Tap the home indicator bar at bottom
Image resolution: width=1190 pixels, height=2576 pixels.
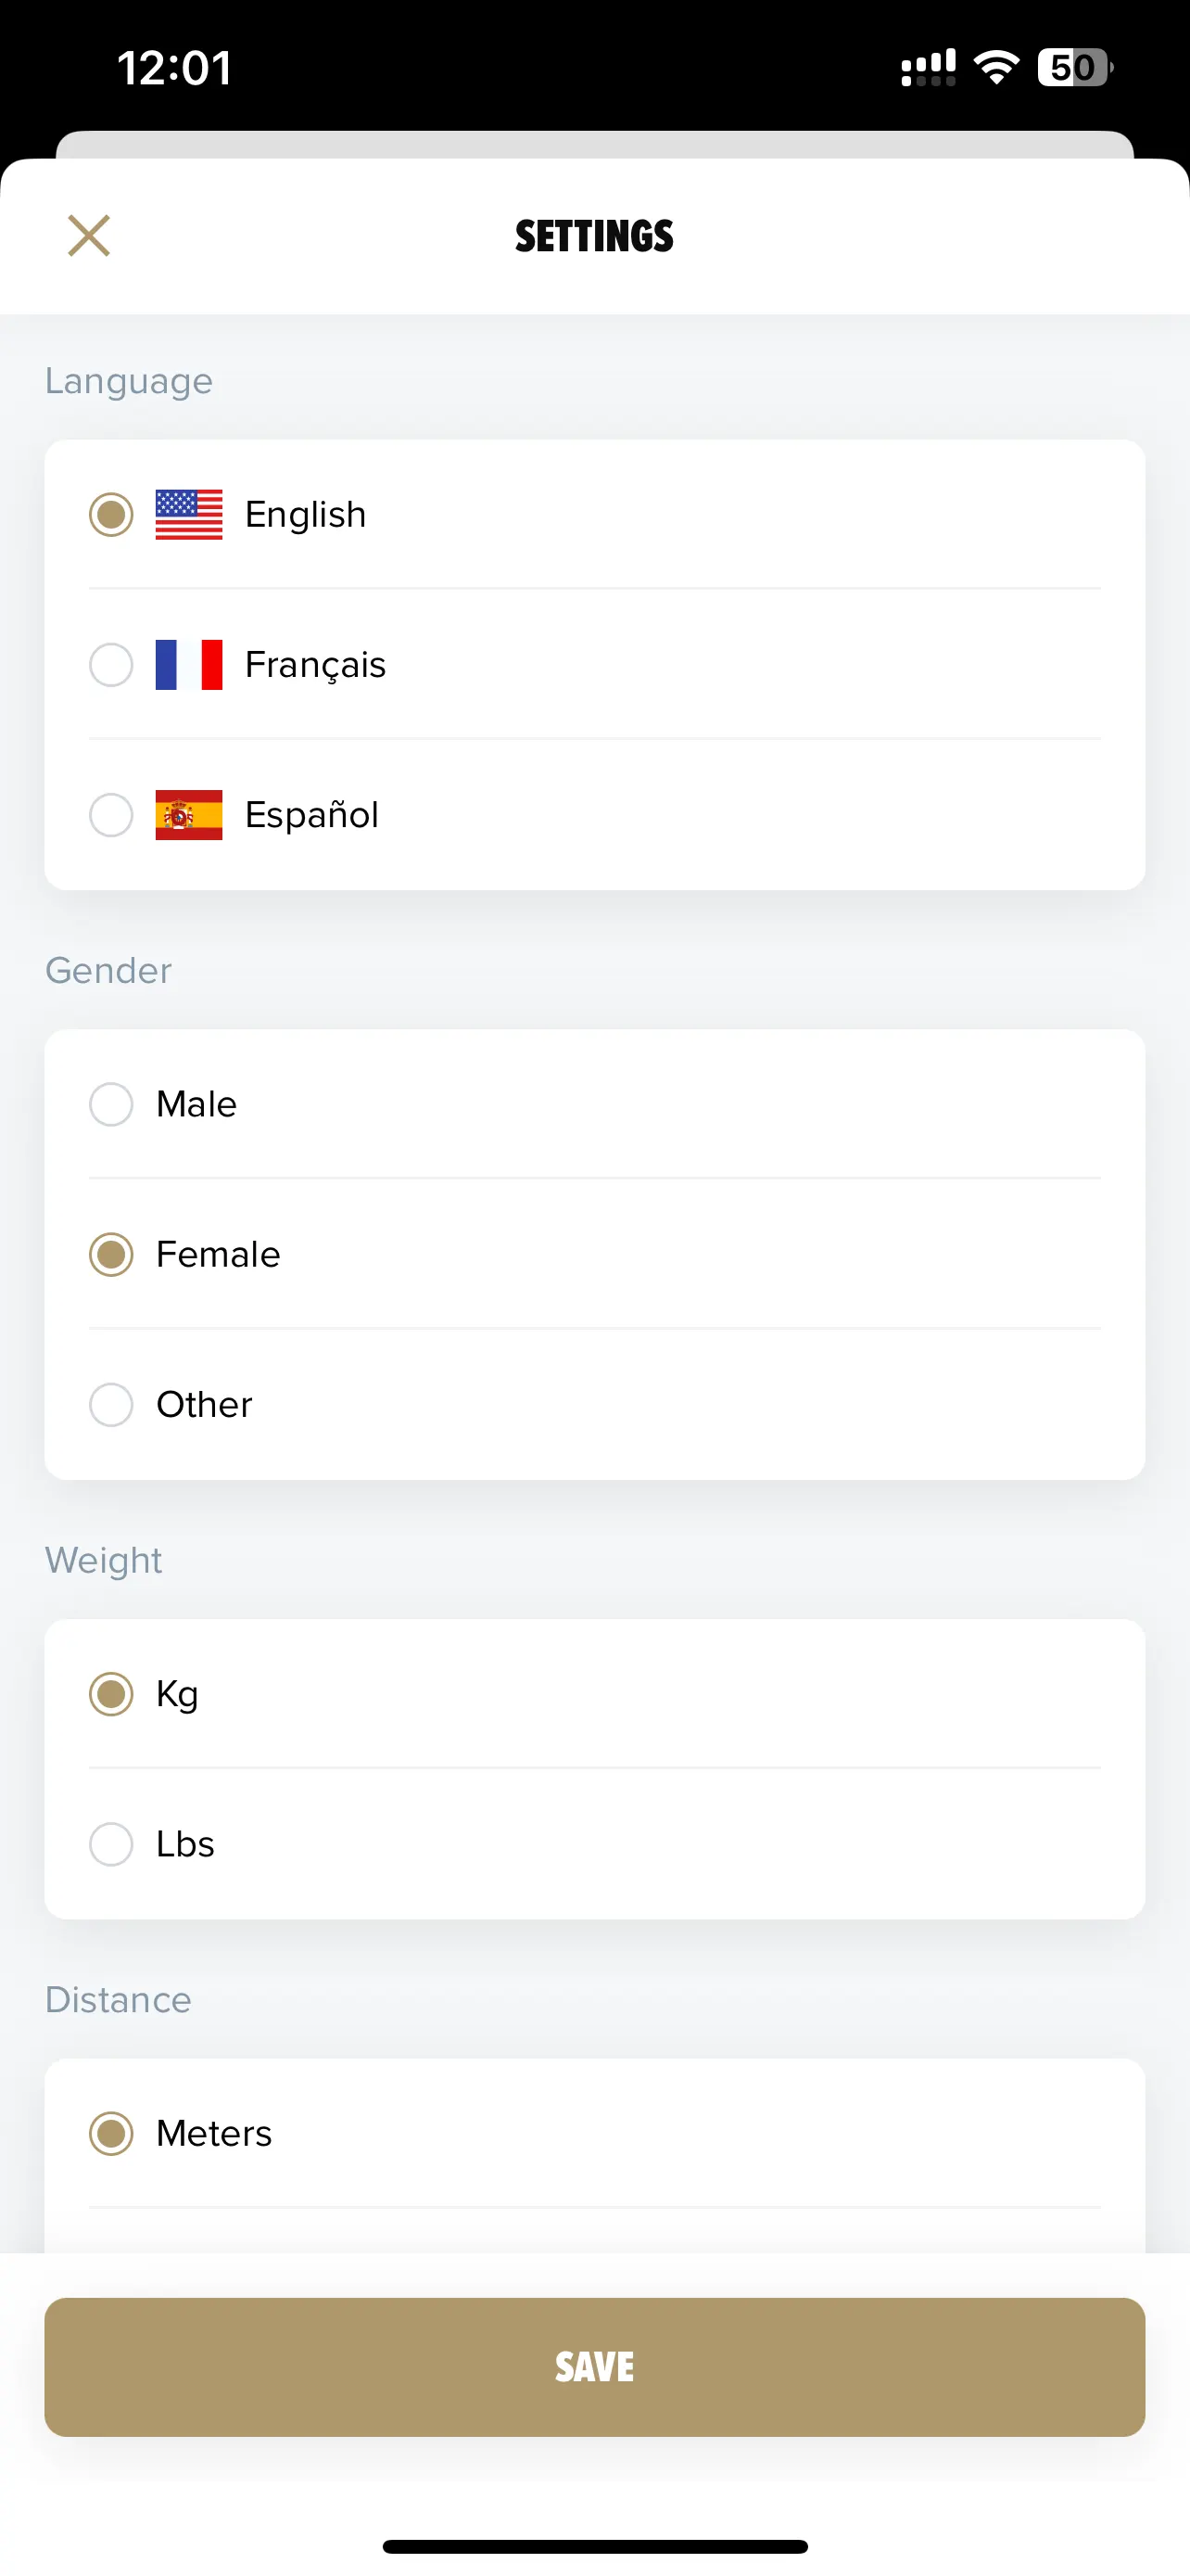(x=594, y=2546)
